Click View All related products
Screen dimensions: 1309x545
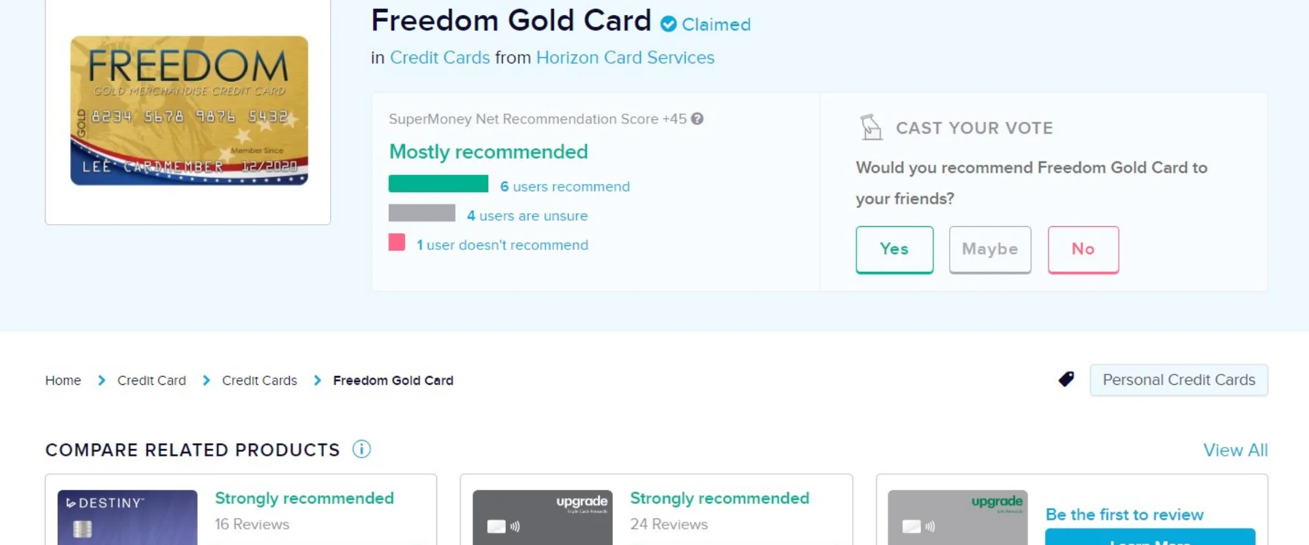(1235, 450)
